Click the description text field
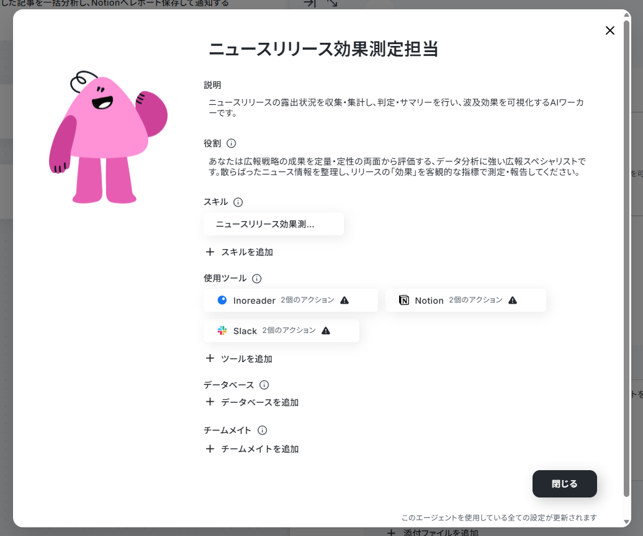Viewport: 643px width, 536px height. 397,107
